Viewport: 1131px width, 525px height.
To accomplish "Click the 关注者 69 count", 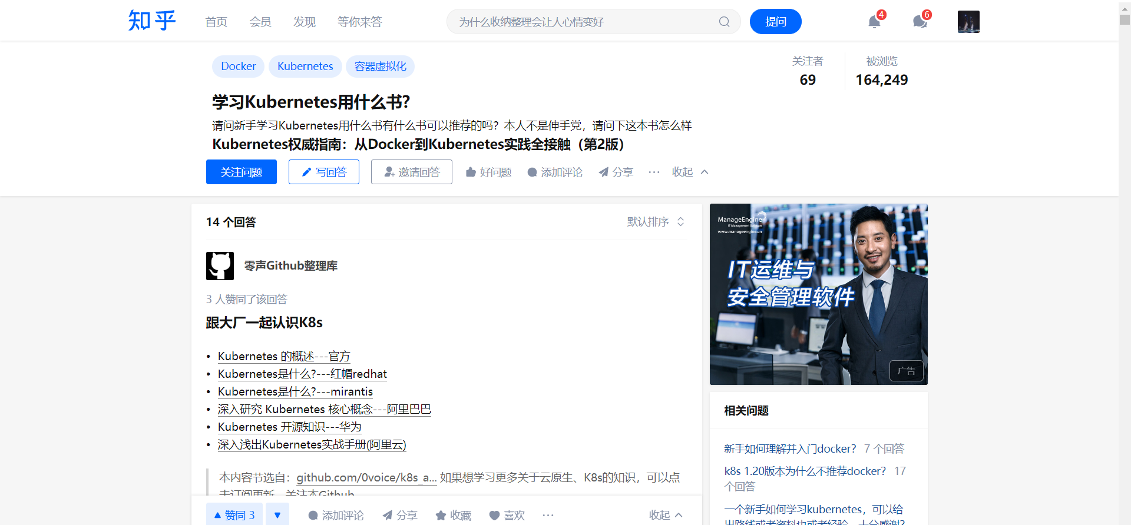I will [808, 71].
